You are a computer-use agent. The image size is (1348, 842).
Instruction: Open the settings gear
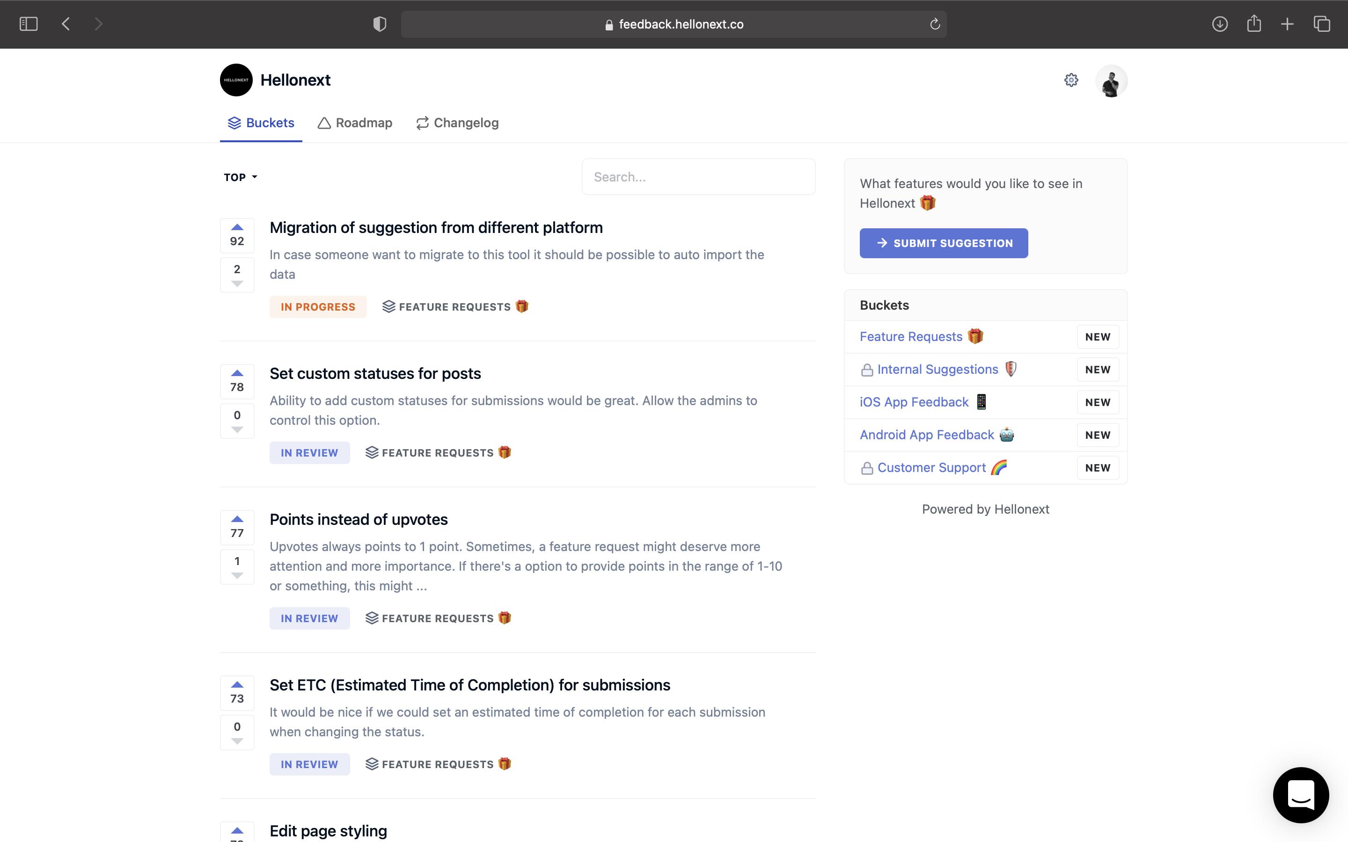tap(1070, 80)
